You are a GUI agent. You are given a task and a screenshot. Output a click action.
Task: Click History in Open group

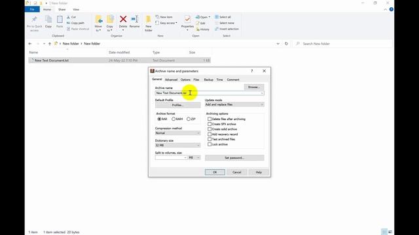202,29
